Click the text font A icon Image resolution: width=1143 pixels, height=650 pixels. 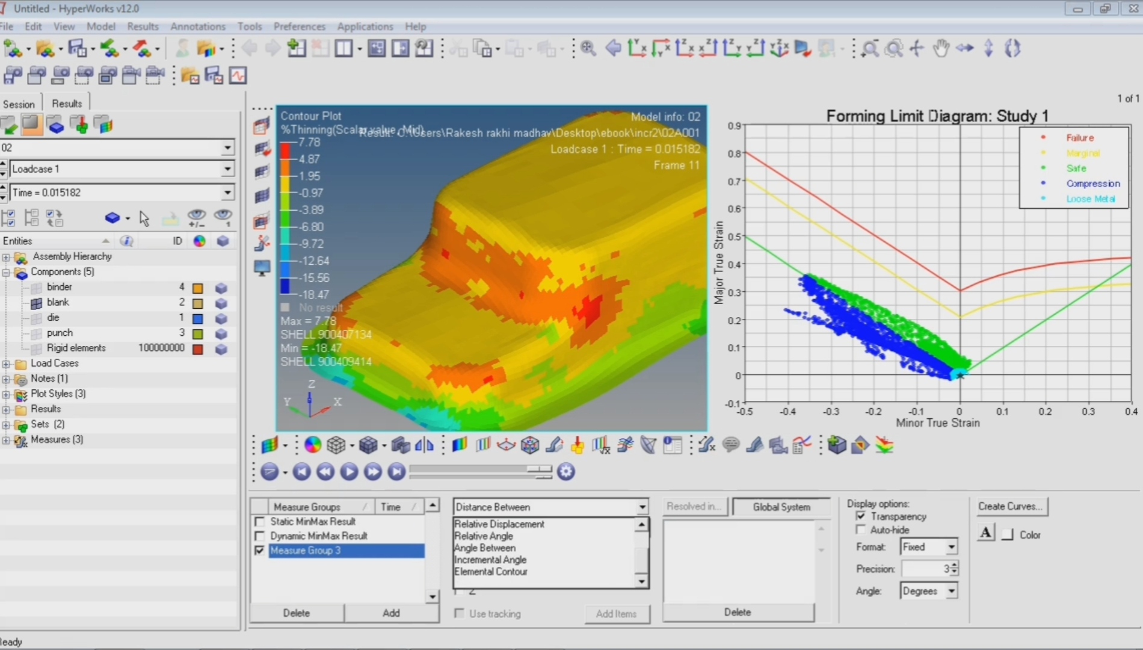[985, 533]
